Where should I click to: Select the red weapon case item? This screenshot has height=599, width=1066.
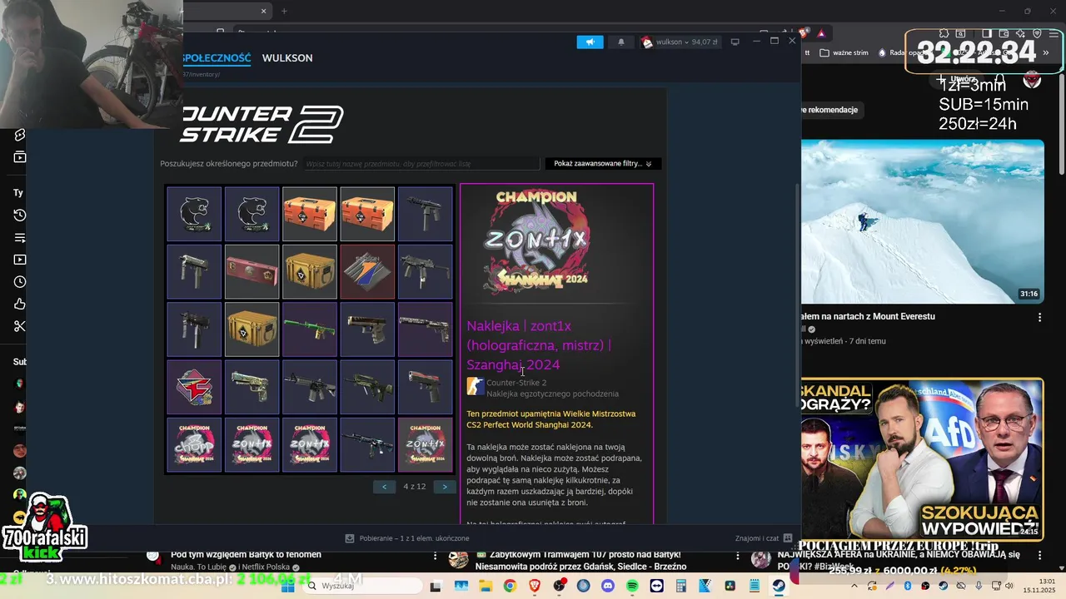tap(252, 272)
